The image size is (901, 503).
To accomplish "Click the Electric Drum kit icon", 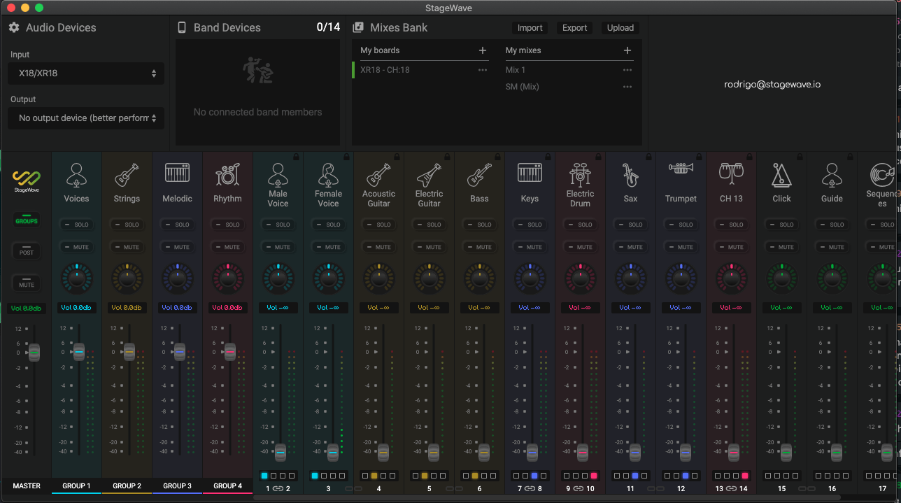I will pos(580,173).
